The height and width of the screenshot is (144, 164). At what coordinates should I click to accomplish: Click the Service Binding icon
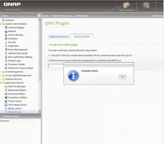point(6,35)
